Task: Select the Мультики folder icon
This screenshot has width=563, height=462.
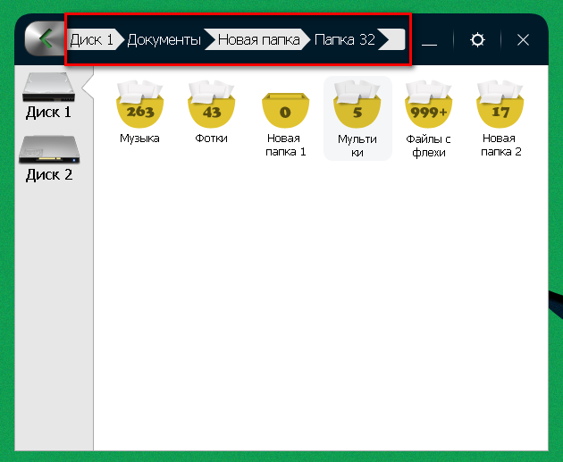Action: (x=357, y=105)
